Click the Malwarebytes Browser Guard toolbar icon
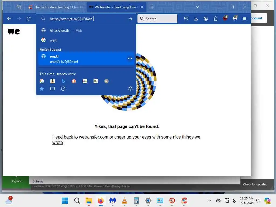Viewport: 276px width, 207px height. pyautogui.click(x=235, y=18)
